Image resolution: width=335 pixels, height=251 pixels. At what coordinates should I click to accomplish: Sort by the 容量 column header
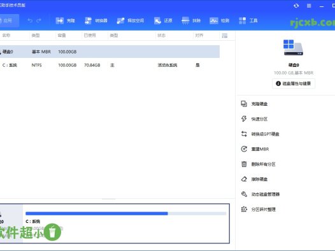pos(62,35)
